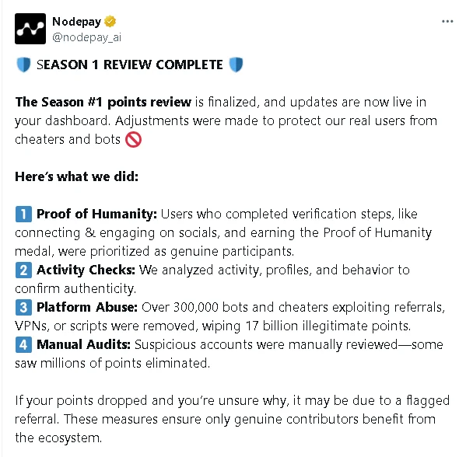
Task: Click the gold verified badge
Action: tap(110, 22)
